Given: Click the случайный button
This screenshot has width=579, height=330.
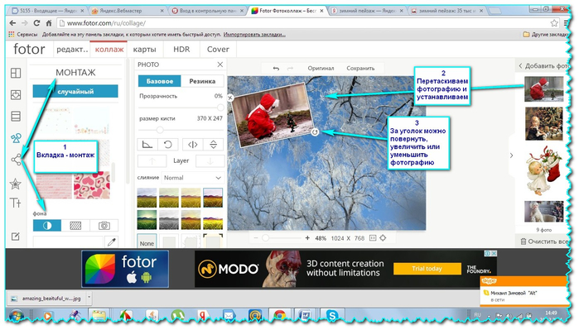Looking at the screenshot, I should (75, 92).
